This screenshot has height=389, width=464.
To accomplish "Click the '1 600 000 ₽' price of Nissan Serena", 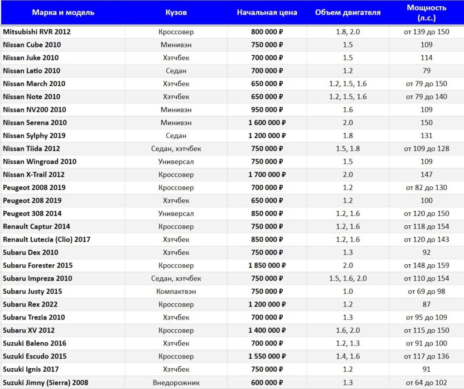I will coord(267,122).
